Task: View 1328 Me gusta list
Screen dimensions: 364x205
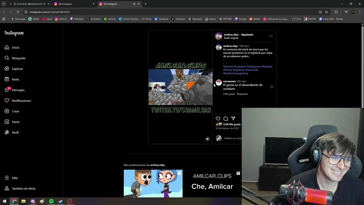Action: pos(232,124)
